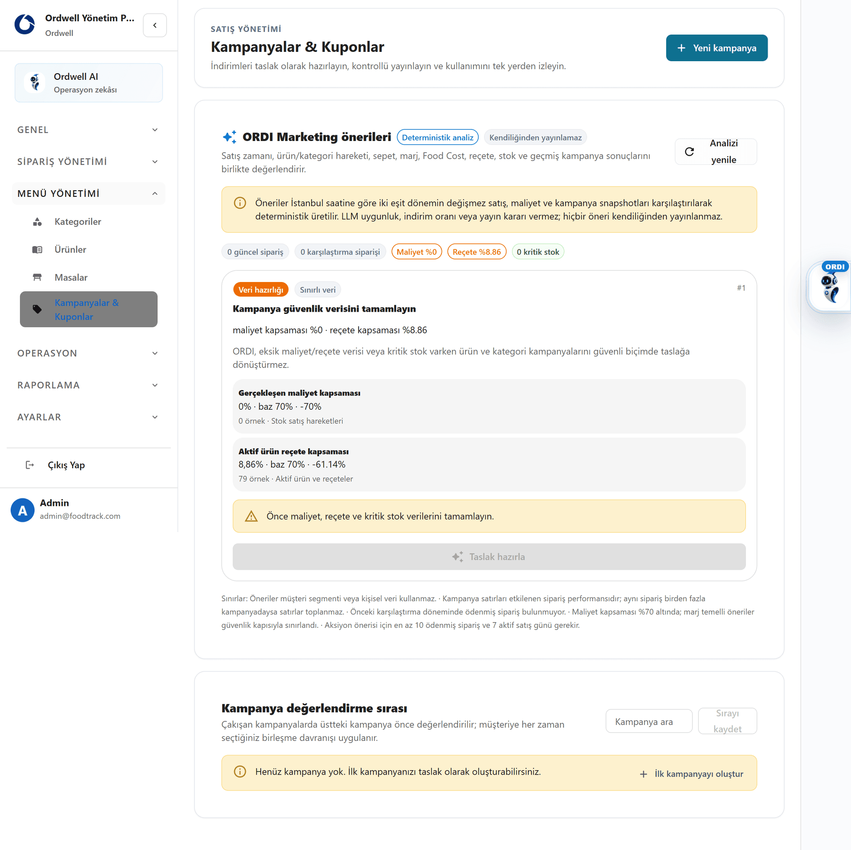Log out with Çıkış Yap
The height and width of the screenshot is (850, 851).
(89, 465)
